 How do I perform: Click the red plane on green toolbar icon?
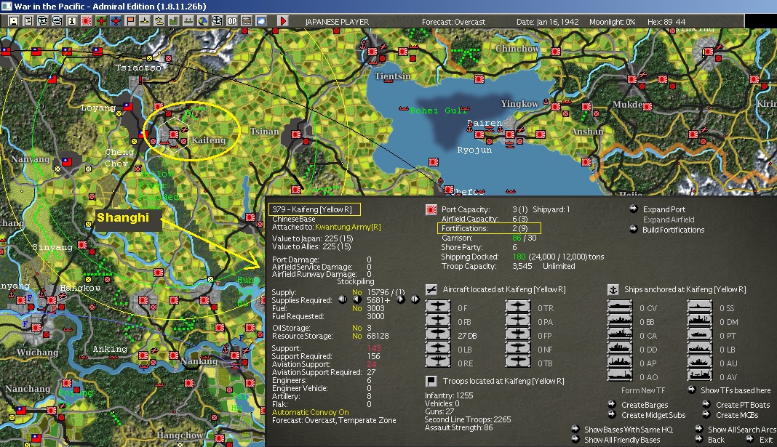101,21
